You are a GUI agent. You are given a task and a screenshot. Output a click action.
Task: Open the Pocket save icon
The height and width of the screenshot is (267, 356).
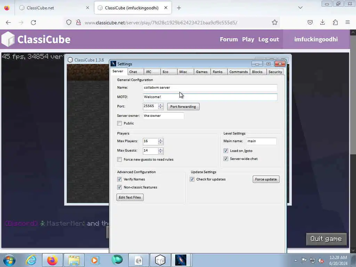pos(310,22)
